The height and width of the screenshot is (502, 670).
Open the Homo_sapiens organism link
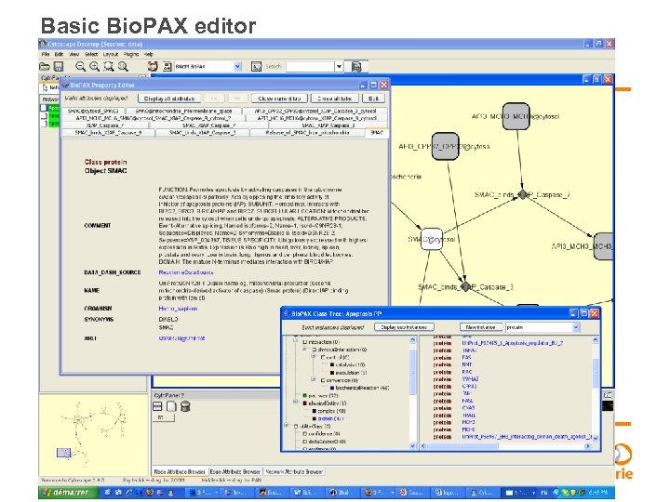coord(178,309)
